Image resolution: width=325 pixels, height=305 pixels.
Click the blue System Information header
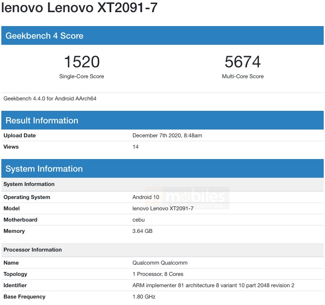click(x=162, y=169)
